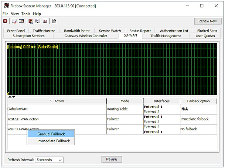Select the Test.SD-WAN.action row
Image resolution: width=225 pixels, height=168 pixels.
click(112, 119)
